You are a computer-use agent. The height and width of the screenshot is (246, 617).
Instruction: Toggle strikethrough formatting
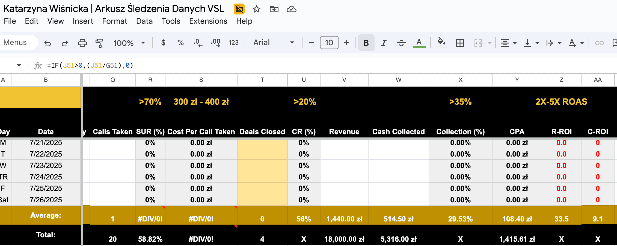point(401,43)
